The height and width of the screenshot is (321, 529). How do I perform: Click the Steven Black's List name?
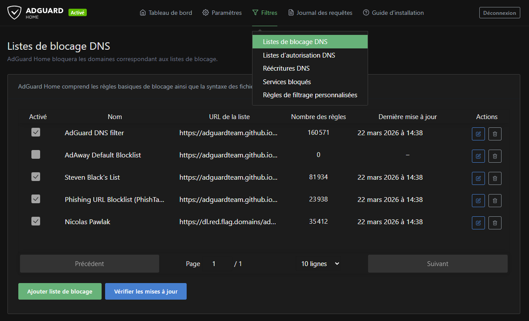click(x=92, y=177)
